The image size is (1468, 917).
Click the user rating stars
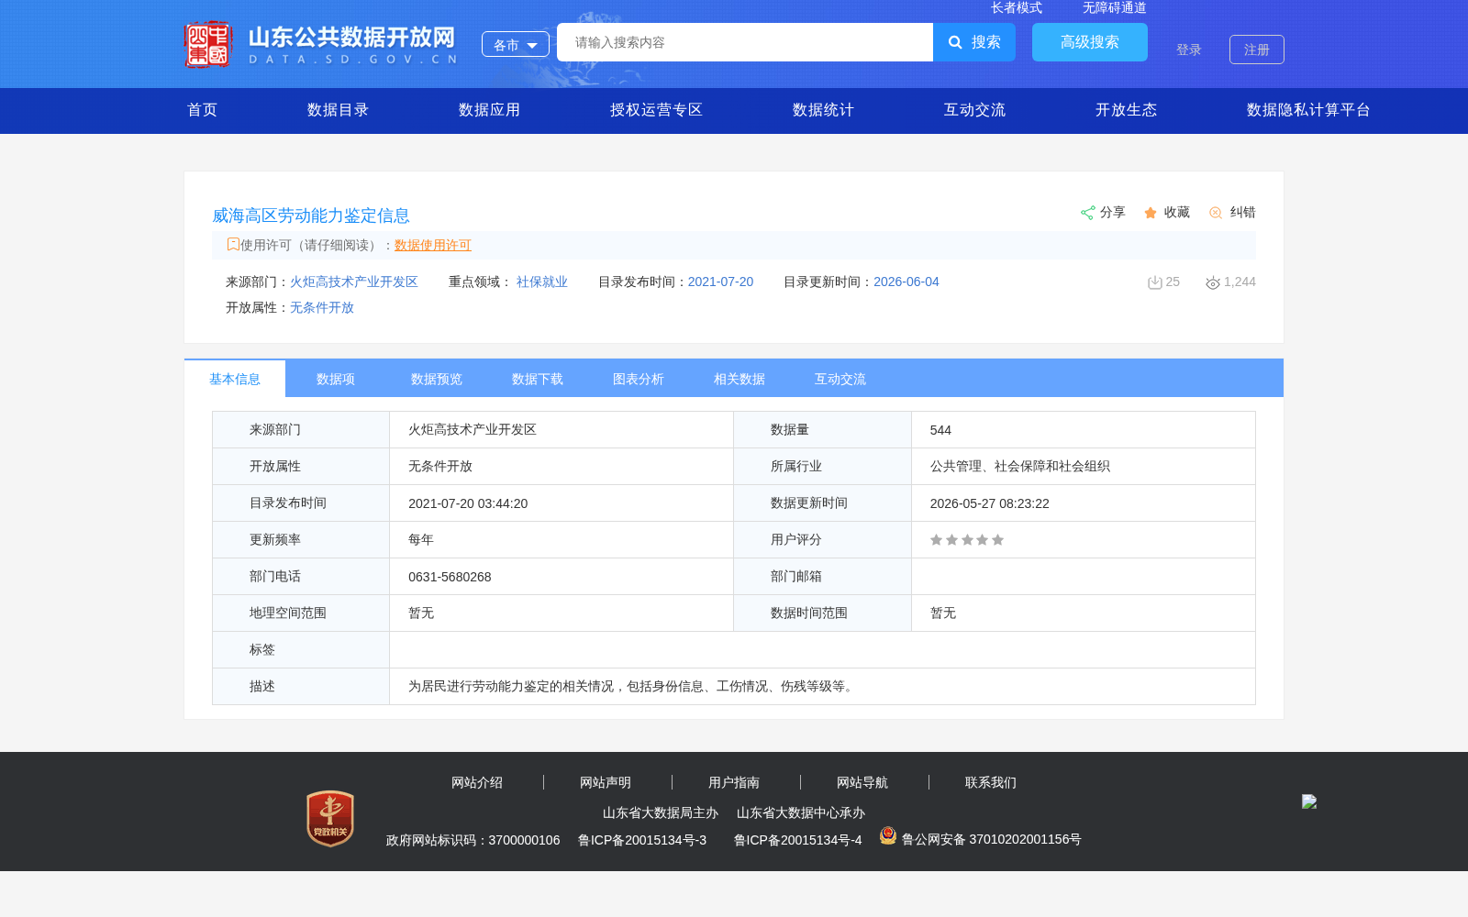coord(967,540)
